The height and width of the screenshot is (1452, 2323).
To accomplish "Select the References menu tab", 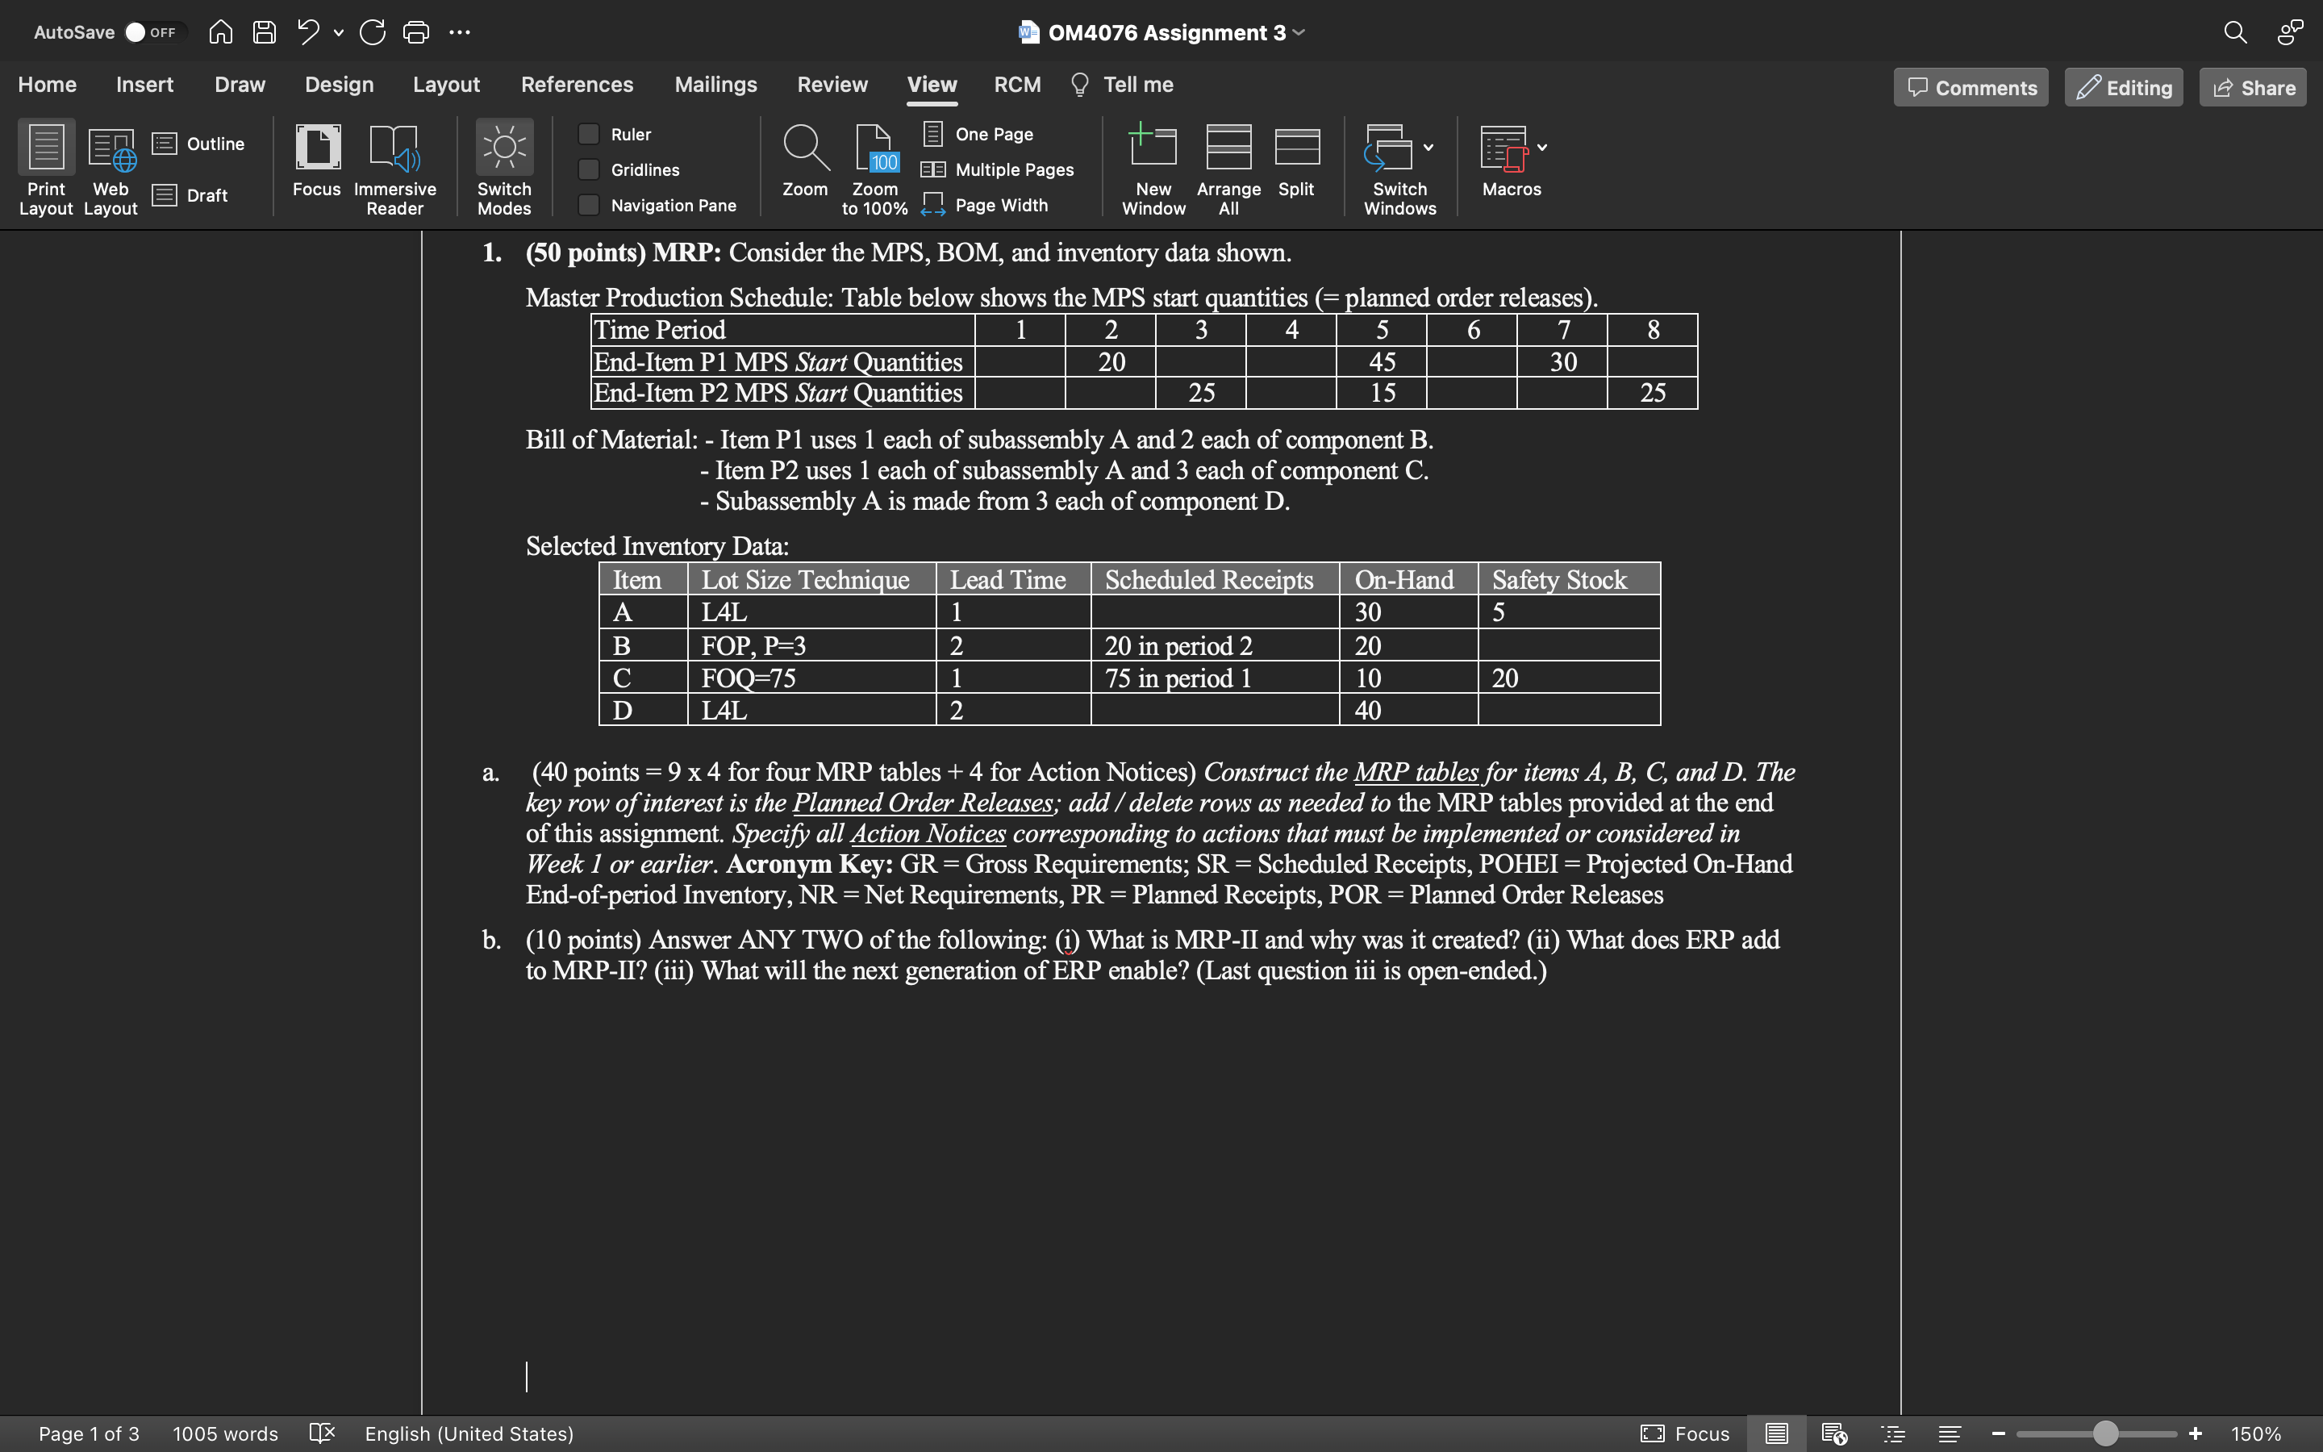I will [x=577, y=84].
